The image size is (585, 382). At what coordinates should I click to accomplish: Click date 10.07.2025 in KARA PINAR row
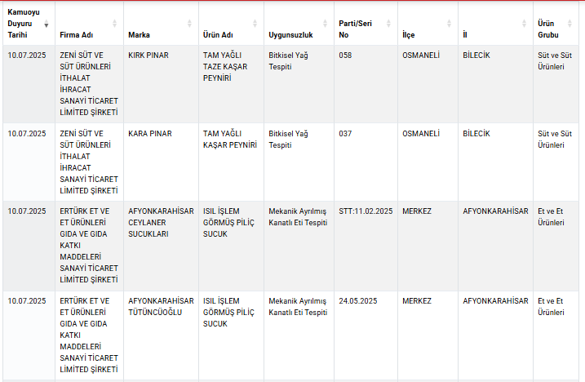(27, 134)
